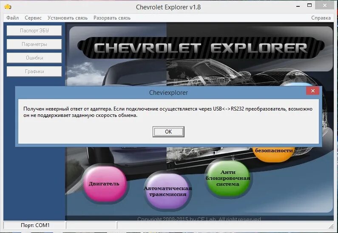
Task: Open the Файл menu
Action: pyautogui.click(x=12, y=18)
